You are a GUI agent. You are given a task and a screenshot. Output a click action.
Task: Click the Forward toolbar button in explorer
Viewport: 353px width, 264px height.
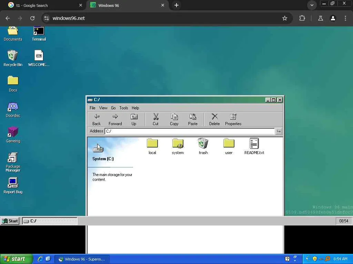(x=115, y=120)
